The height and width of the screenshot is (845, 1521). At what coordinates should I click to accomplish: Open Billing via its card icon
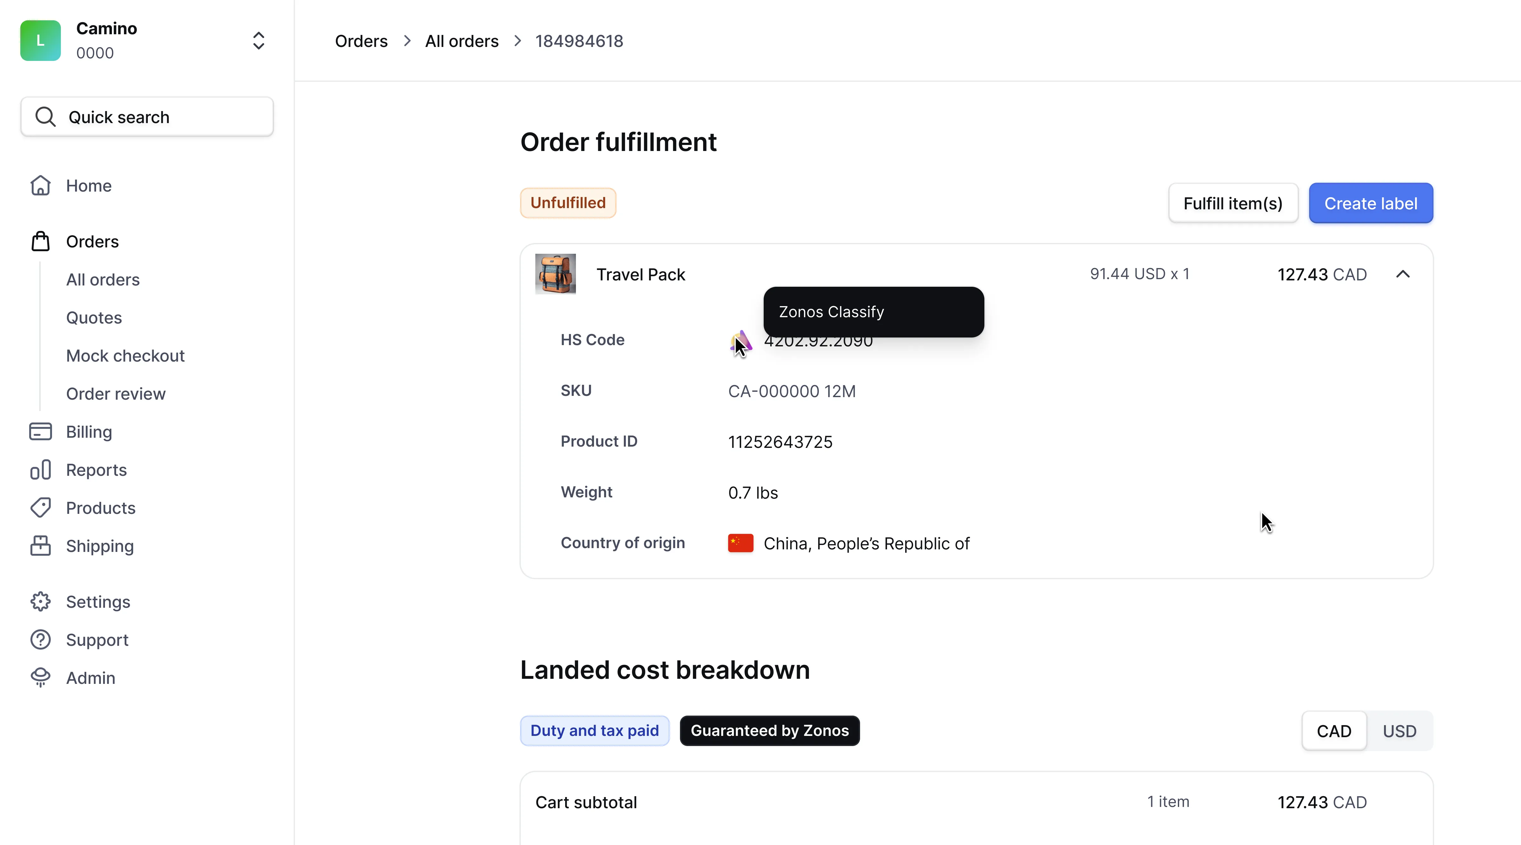pyautogui.click(x=40, y=432)
